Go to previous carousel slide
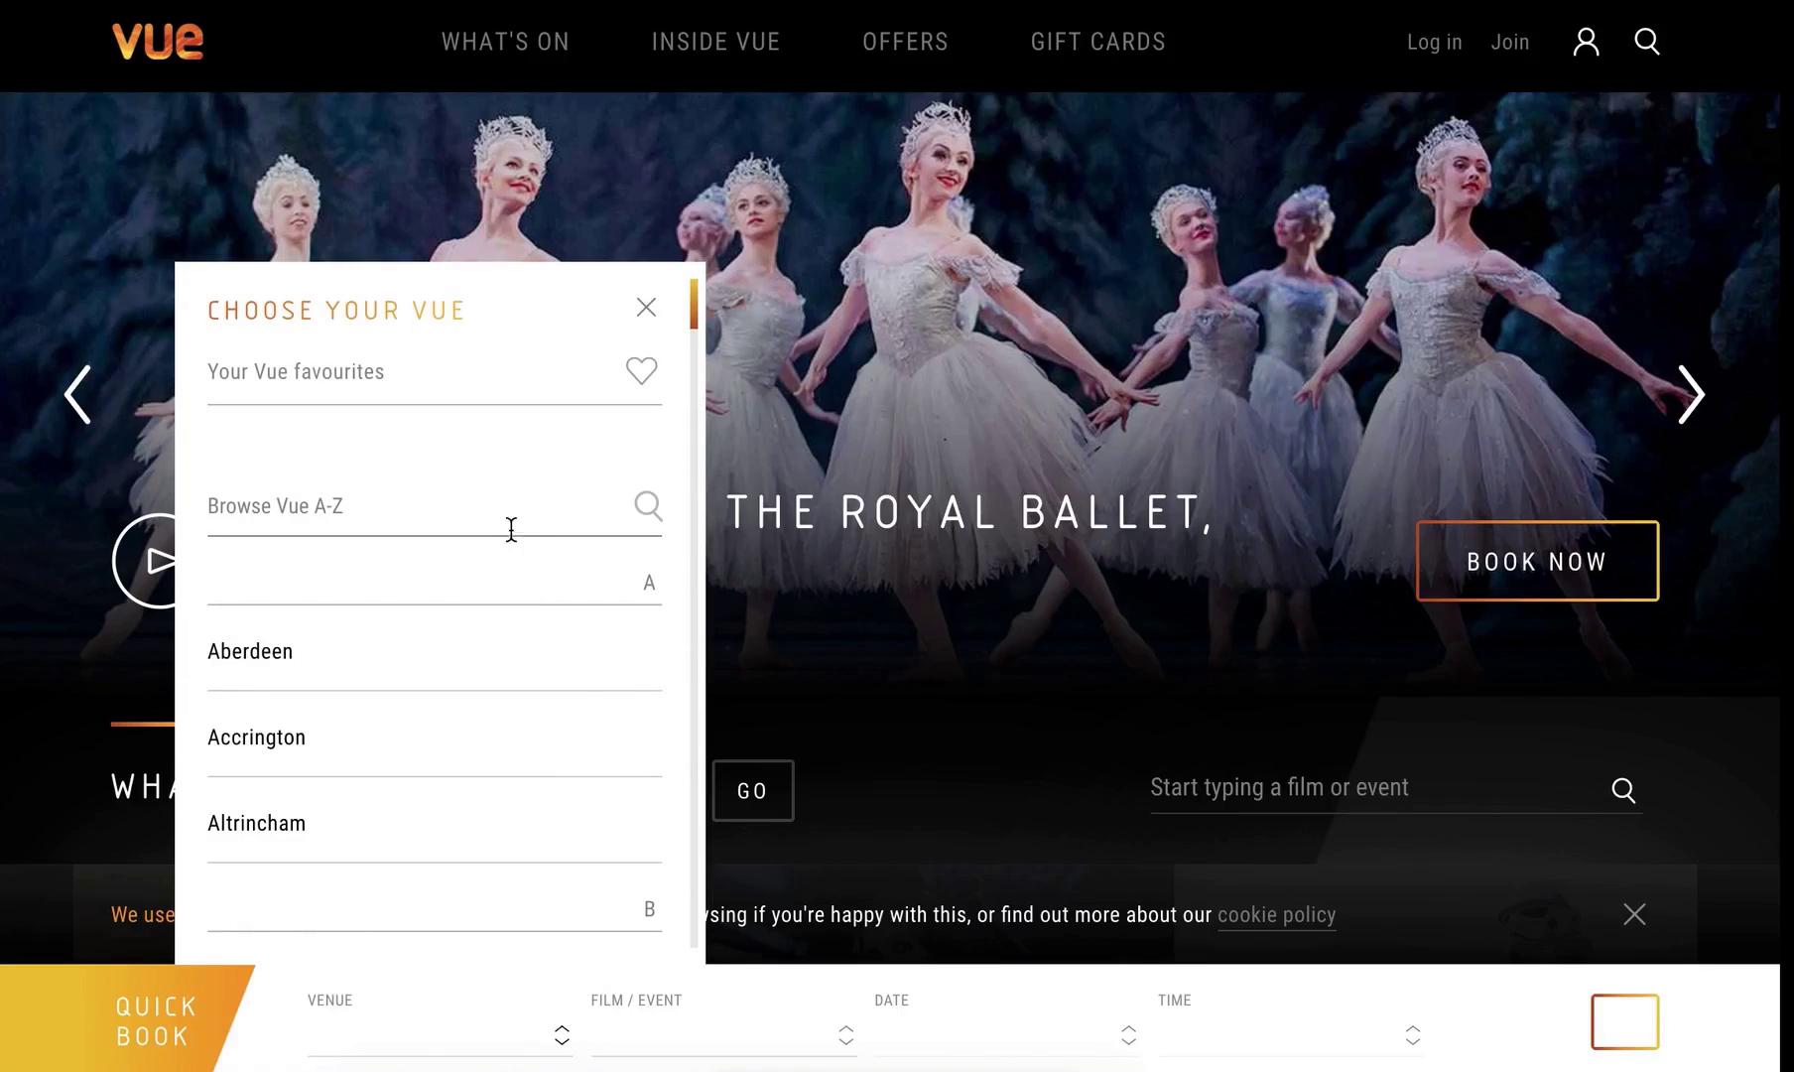Screen dimensions: 1794x1072 pyautogui.click(x=77, y=395)
